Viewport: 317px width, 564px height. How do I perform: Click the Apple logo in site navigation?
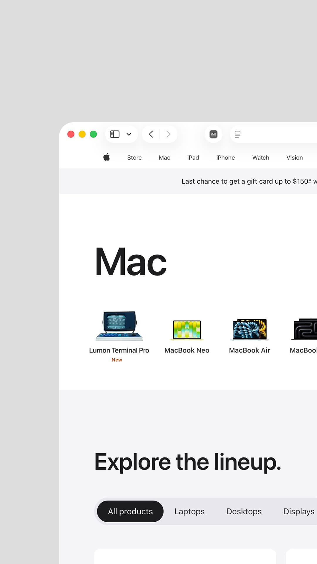(107, 157)
